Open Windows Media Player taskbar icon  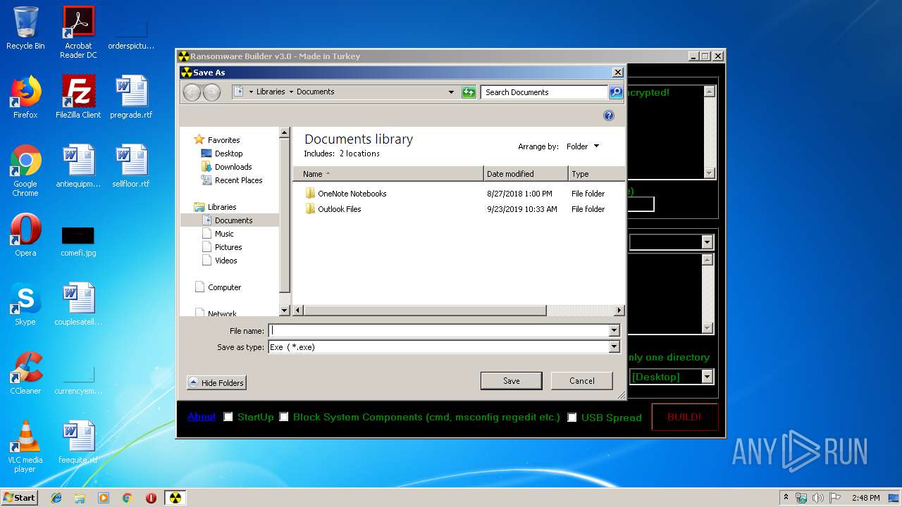coord(104,498)
